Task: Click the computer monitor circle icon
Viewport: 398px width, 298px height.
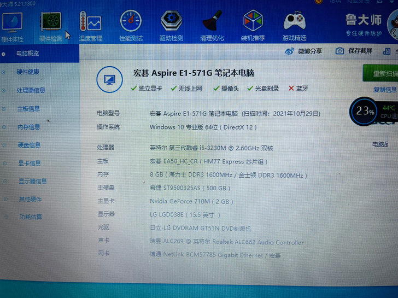Action: pos(110,79)
